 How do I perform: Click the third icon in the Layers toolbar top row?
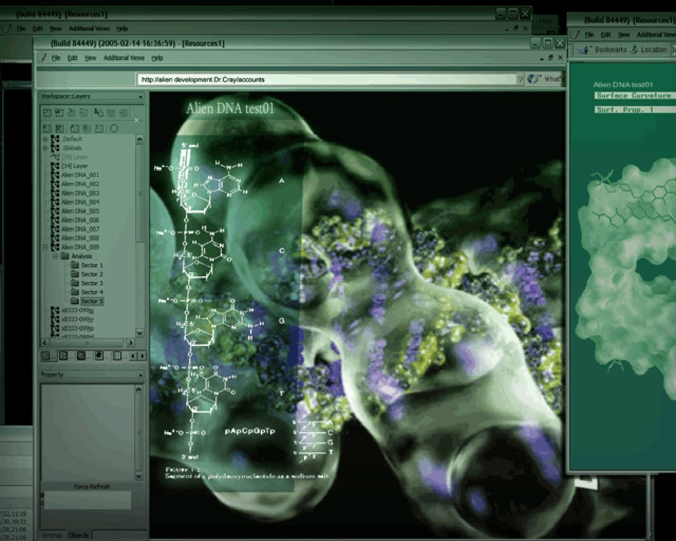(72, 113)
